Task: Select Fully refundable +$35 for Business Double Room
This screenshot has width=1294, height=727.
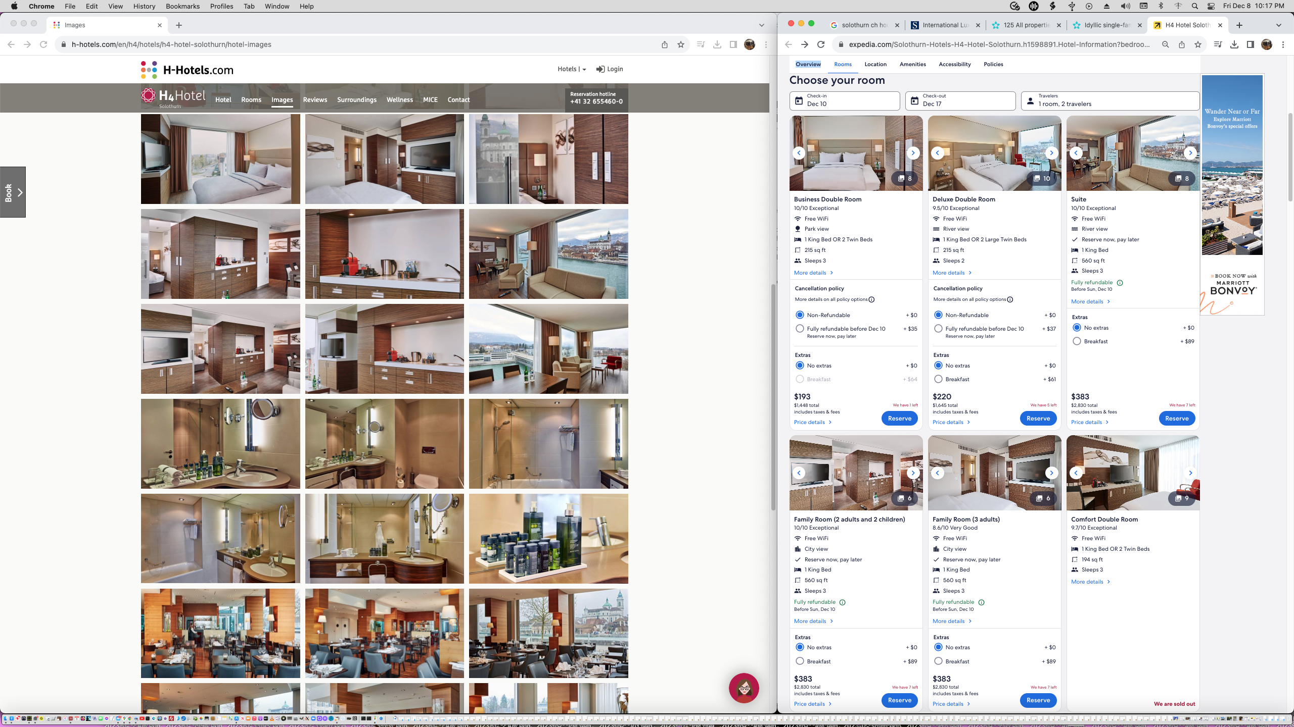Action: (x=800, y=329)
